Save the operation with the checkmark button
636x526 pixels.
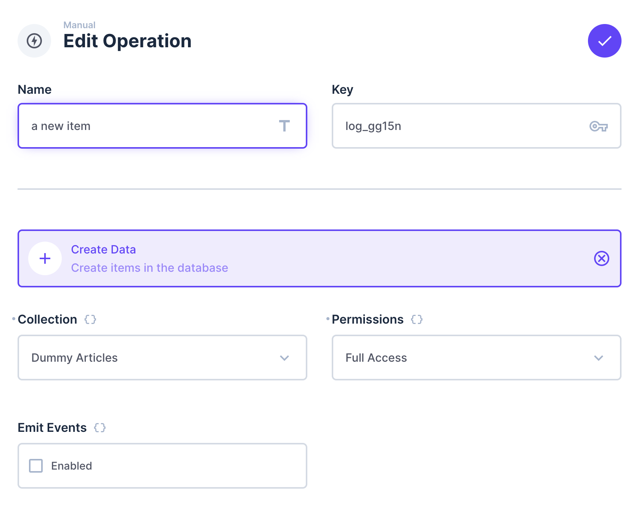click(605, 41)
